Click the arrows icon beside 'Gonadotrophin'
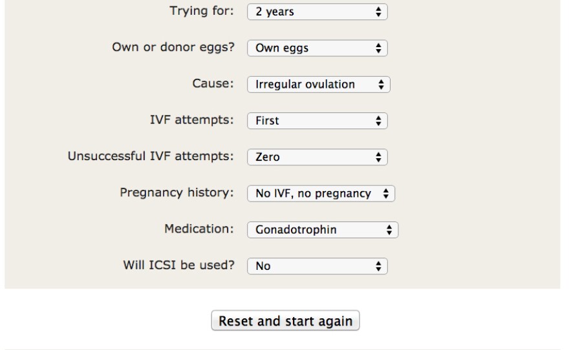Screen dimensions: 569x350 [x=390, y=229]
